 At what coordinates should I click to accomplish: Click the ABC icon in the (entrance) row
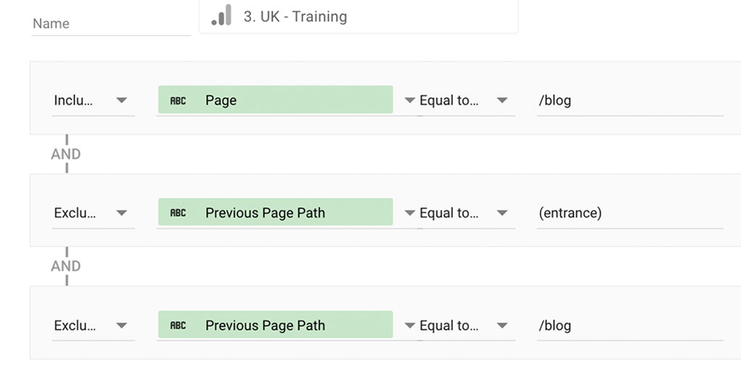[x=178, y=213]
